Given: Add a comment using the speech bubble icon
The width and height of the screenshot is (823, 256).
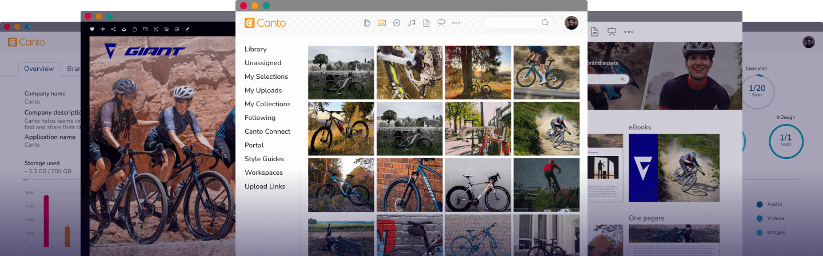Looking at the screenshot, I should click(x=145, y=29).
